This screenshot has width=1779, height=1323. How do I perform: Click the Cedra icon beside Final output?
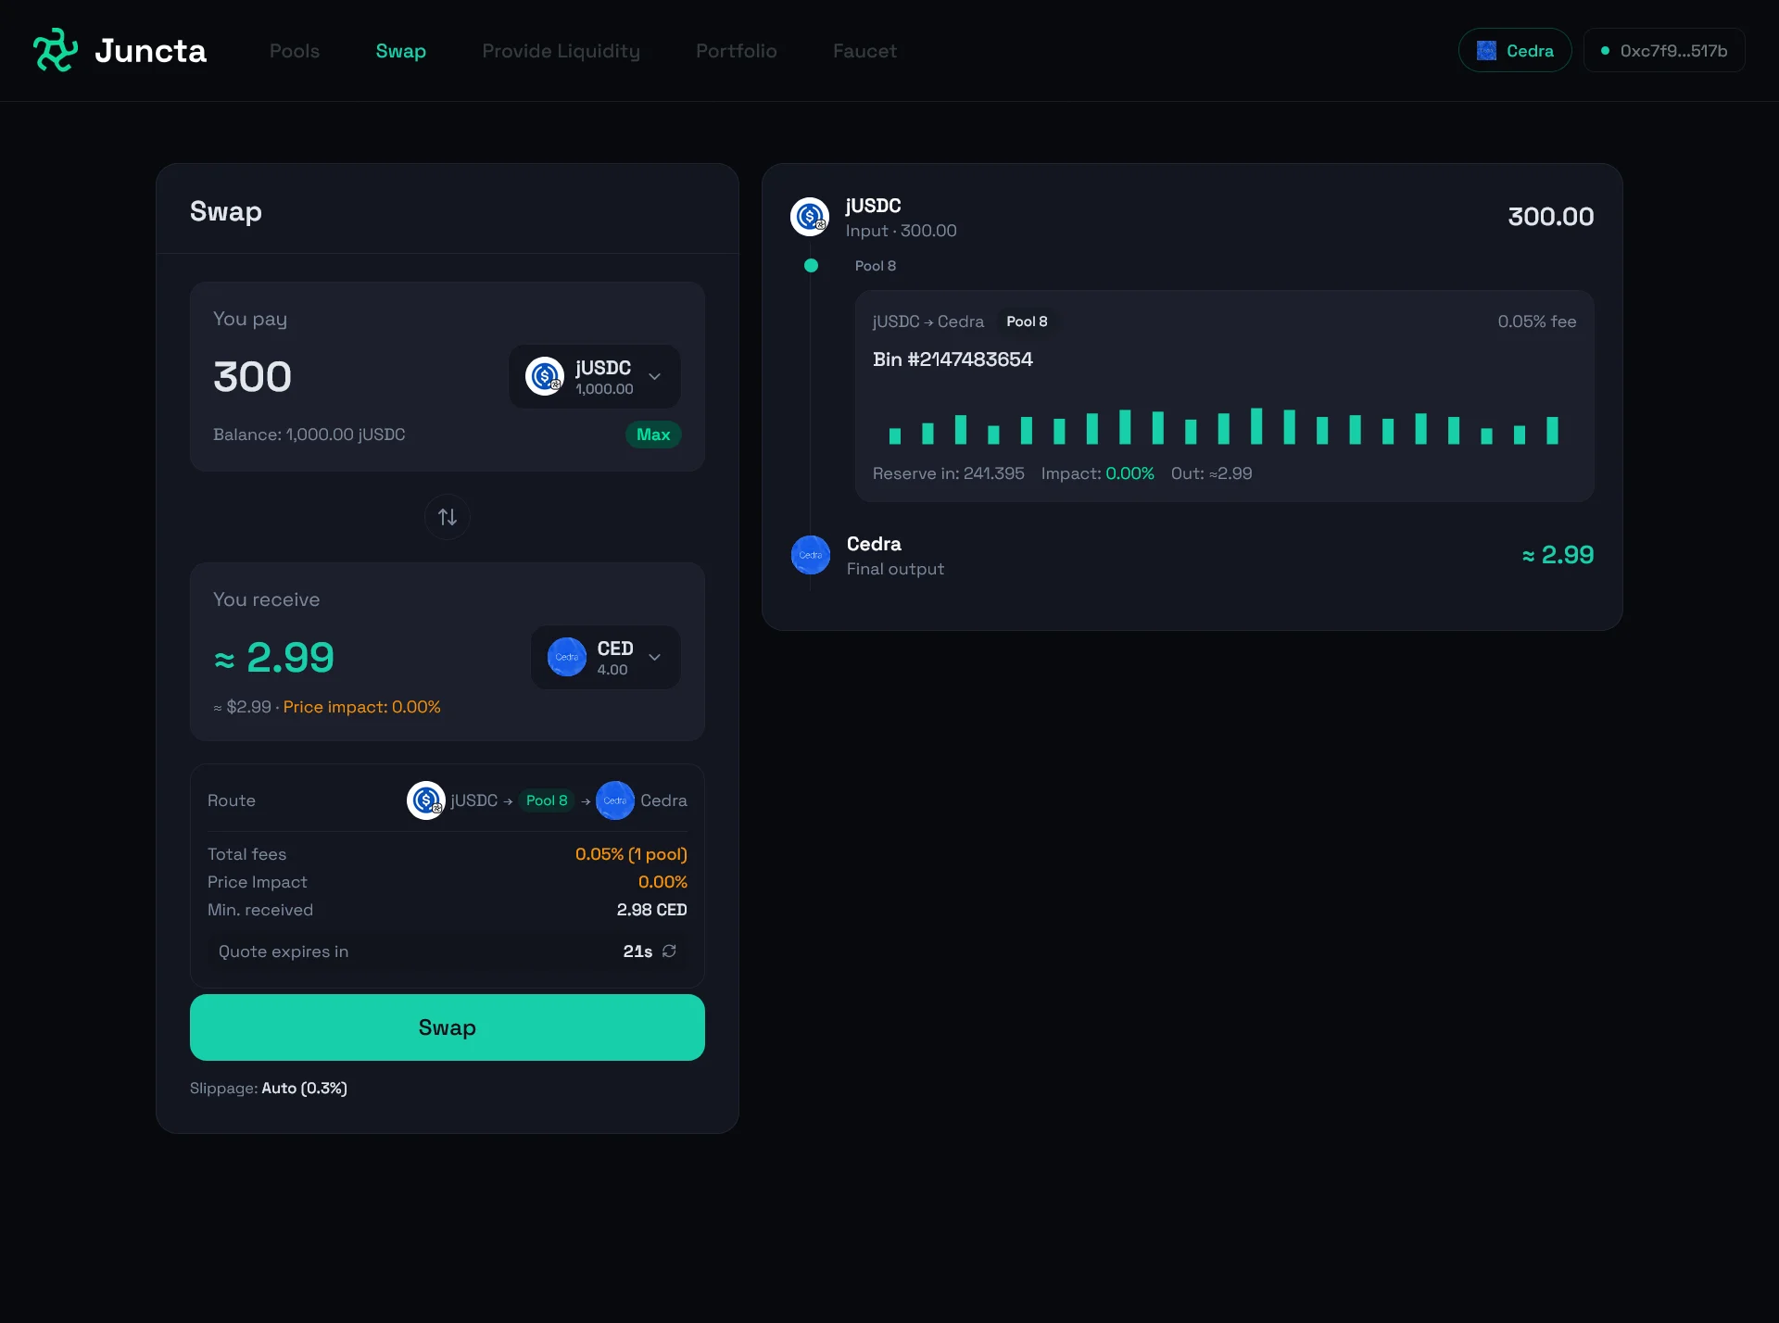tap(811, 555)
